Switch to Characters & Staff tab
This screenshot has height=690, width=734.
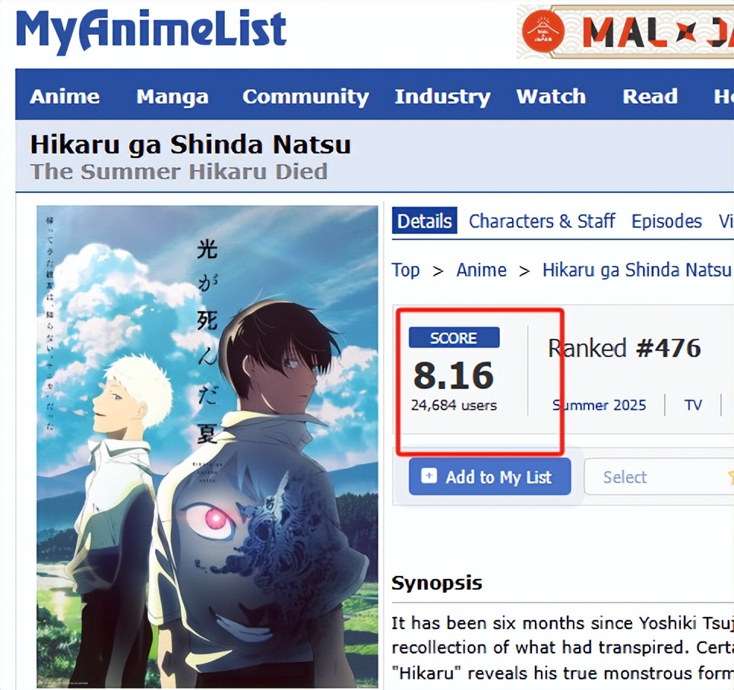542,221
